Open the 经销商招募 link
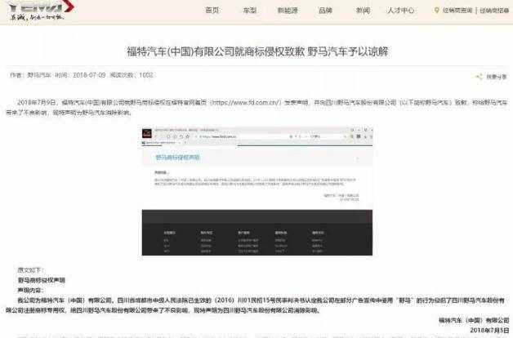Screen dimensions: 513x338 (494, 11)
